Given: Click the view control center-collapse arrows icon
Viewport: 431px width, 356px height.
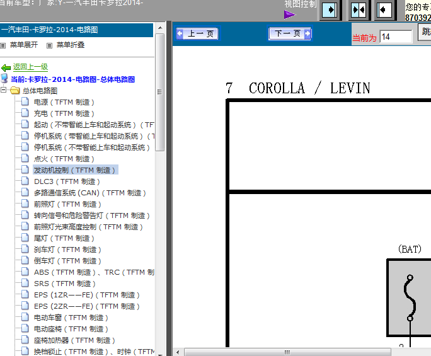Looking at the screenshot, I should tap(359, 10).
